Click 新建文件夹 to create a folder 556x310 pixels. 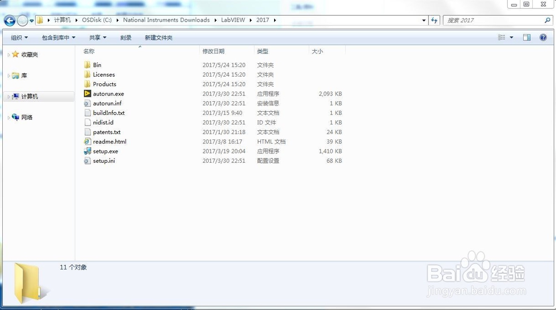(158, 38)
